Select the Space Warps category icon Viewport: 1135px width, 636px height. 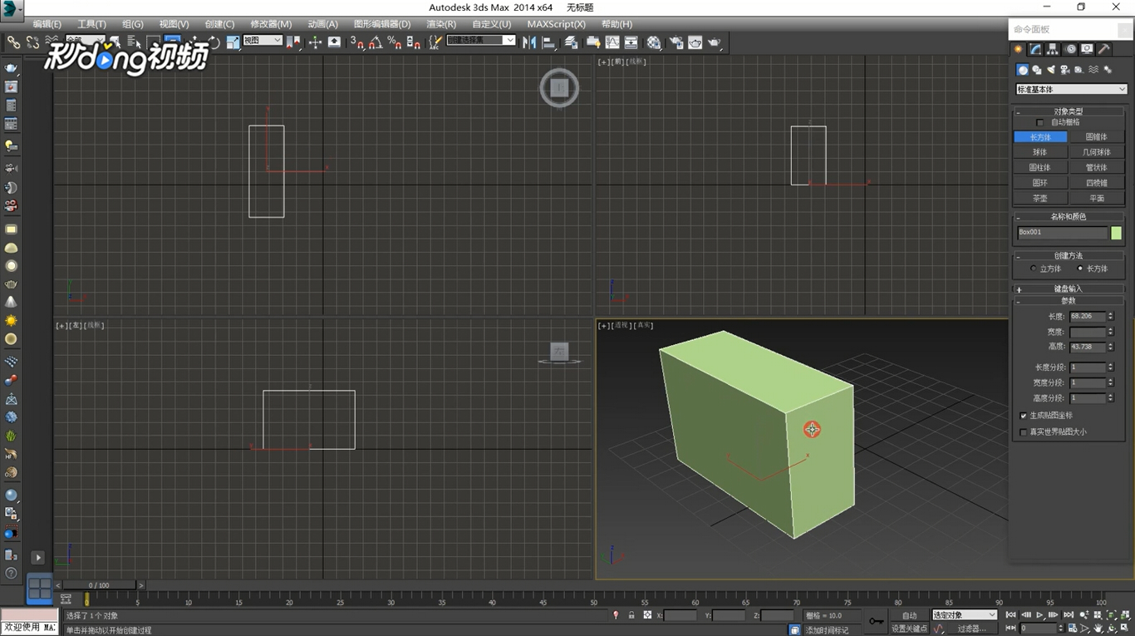pos(1093,70)
